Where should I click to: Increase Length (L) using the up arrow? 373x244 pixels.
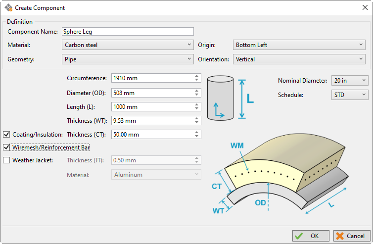click(x=197, y=104)
